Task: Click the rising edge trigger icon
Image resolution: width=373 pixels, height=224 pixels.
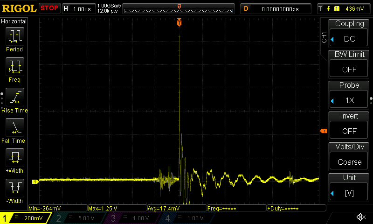Action: point(329,9)
